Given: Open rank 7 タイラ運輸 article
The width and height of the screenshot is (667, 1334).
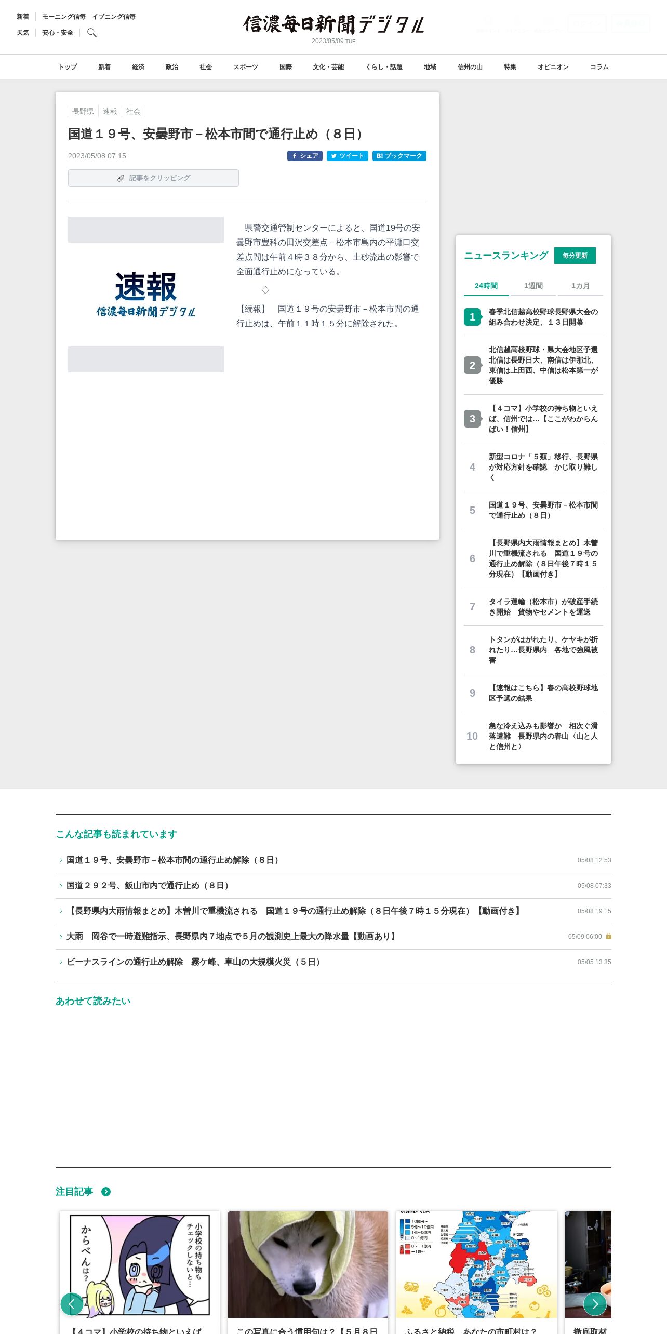Looking at the screenshot, I should (533, 607).
